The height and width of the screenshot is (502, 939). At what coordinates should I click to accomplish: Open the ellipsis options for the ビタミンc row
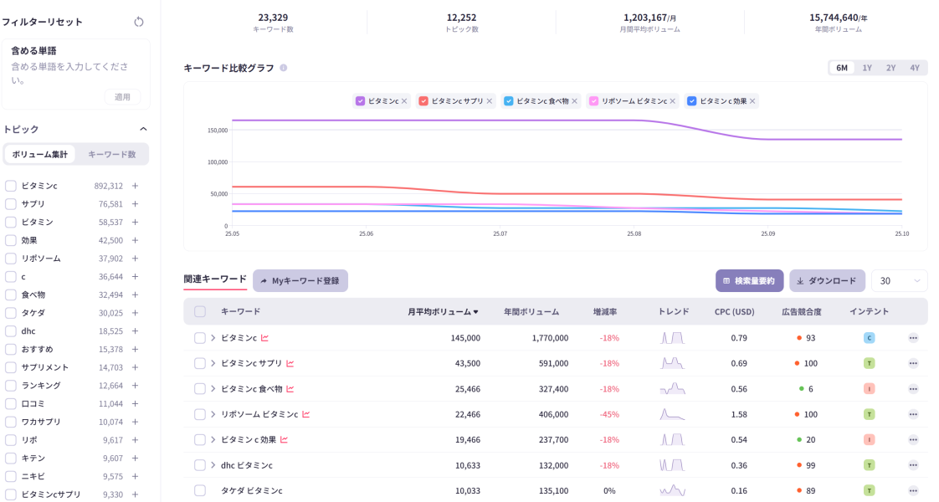(x=913, y=338)
